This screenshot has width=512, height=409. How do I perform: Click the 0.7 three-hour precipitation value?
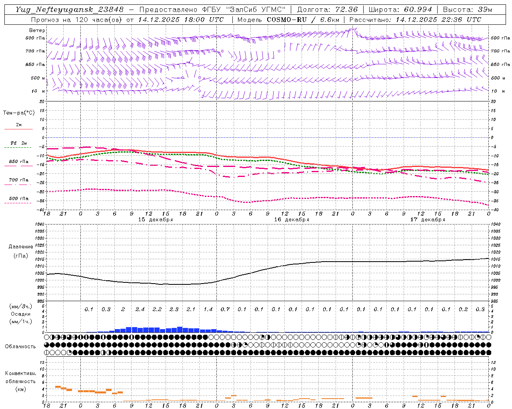(225, 310)
